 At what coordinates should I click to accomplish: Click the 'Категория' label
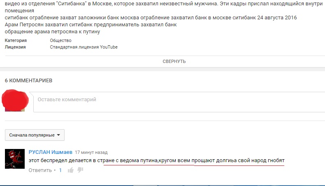[16, 40]
